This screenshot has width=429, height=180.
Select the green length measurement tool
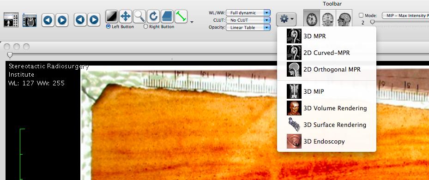(181, 17)
